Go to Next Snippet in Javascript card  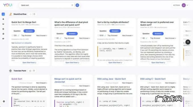pos(85,86)
